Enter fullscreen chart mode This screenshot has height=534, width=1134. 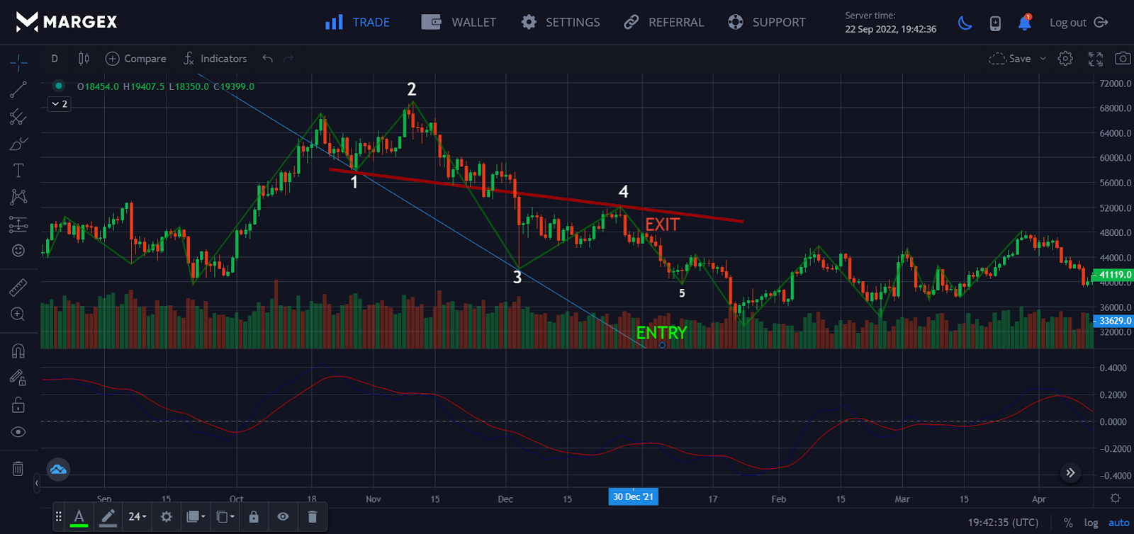(x=1095, y=59)
